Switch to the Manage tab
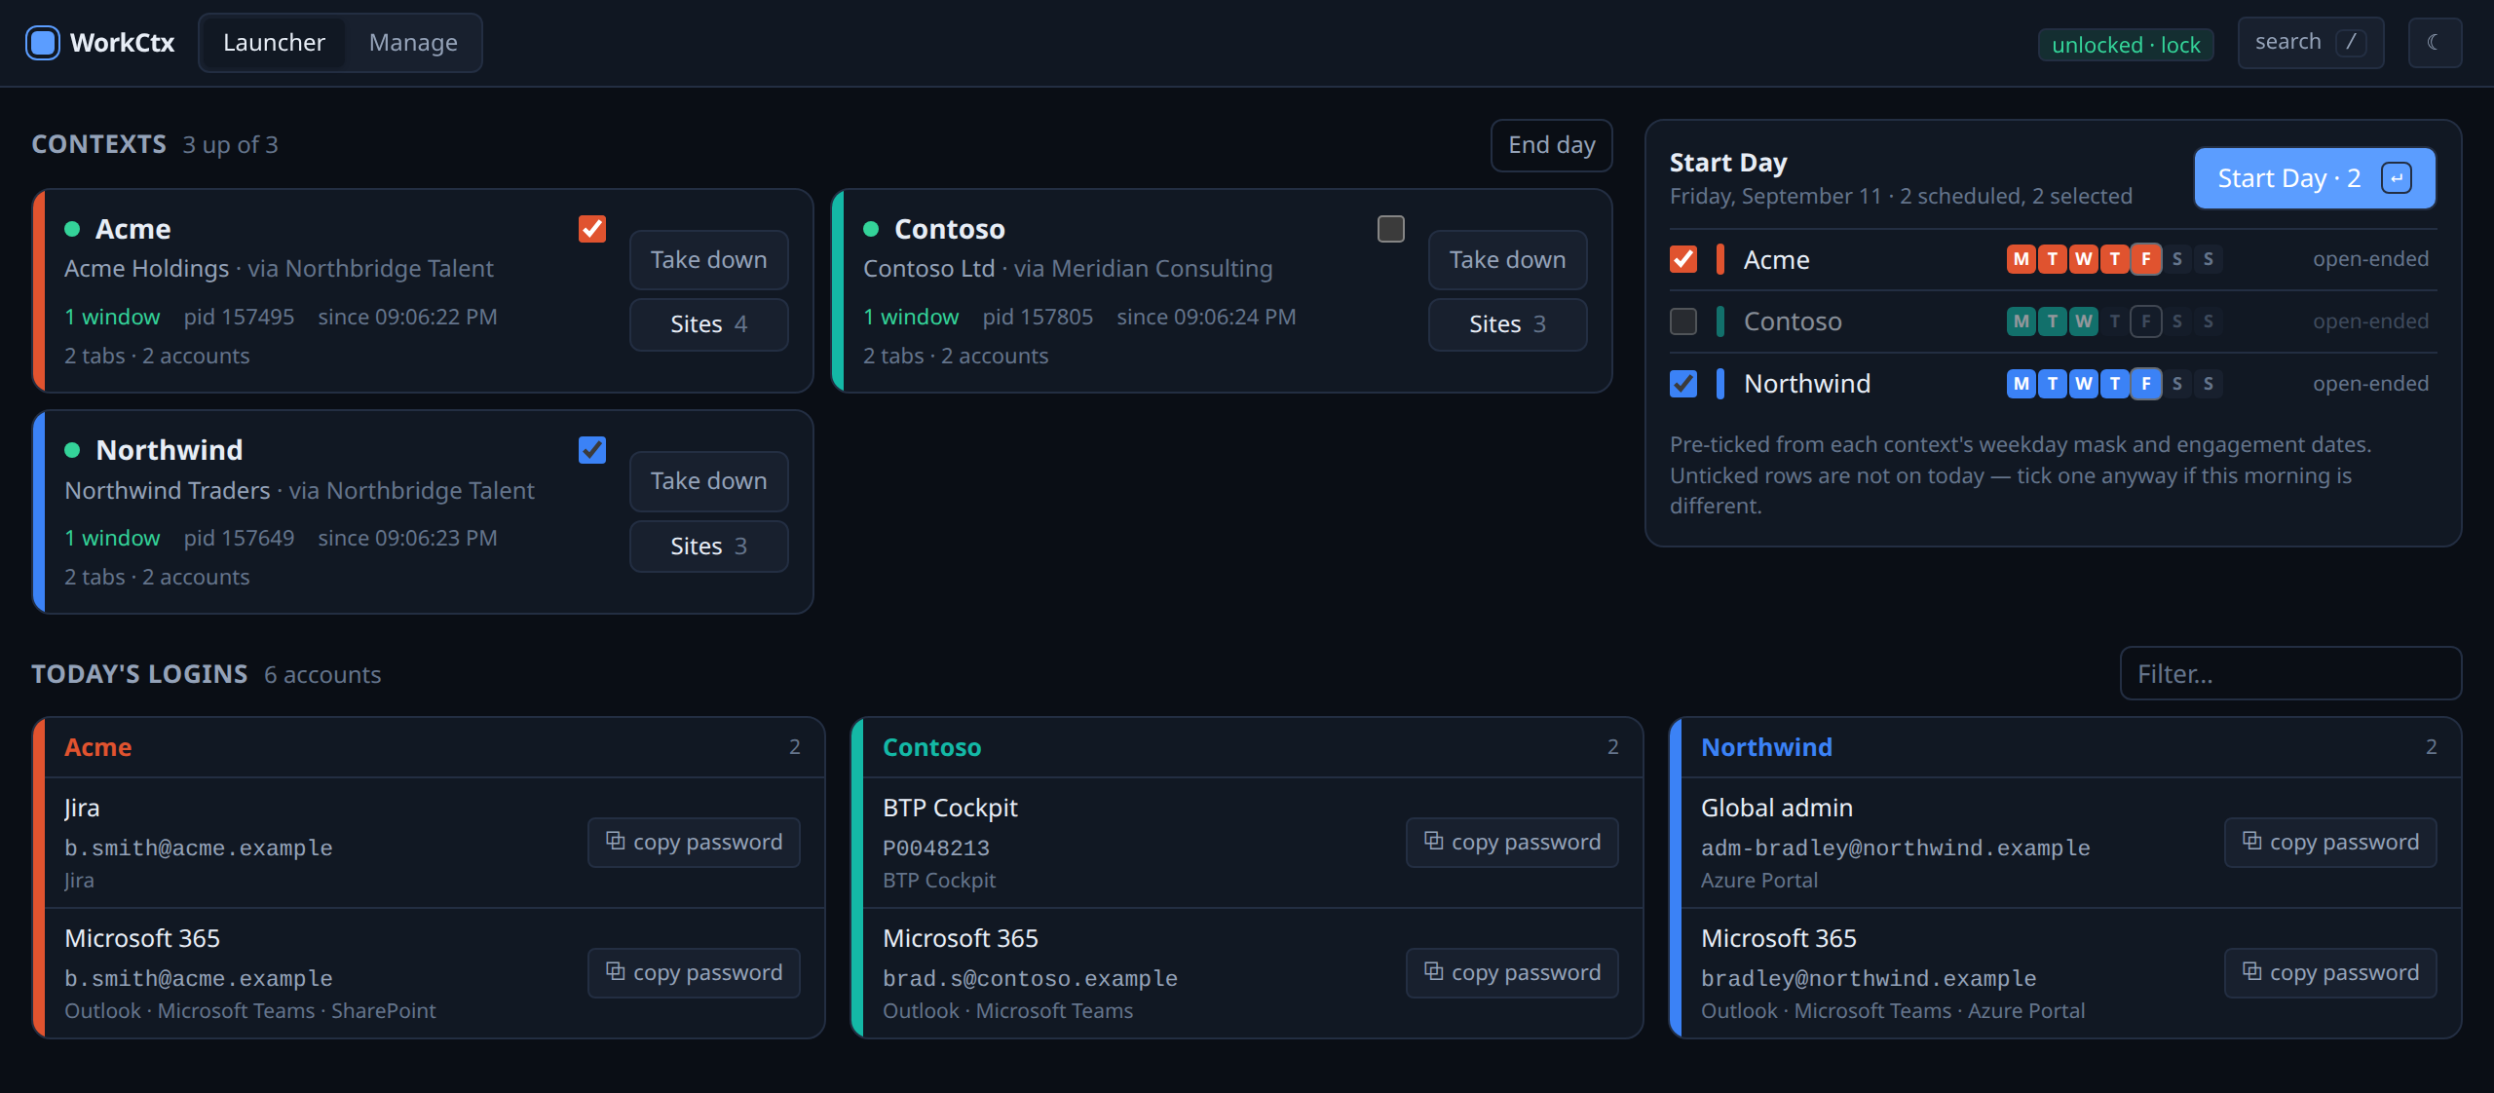This screenshot has height=1093, width=2494. click(413, 43)
